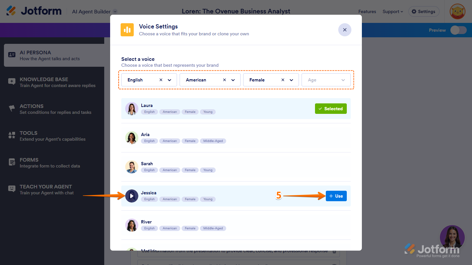The width and height of the screenshot is (472, 265).
Task: Click the Teach Your Agent smiley icon
Action: [x=12, y=189]
